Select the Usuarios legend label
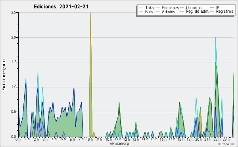Image resolution: width=238 pixels, height=147 pixels. click(x=194, y=8)
